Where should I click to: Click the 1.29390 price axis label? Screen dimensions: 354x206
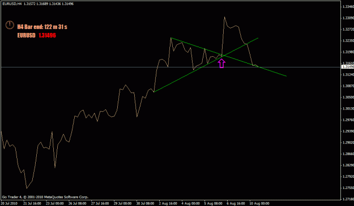tap(348, 131)
